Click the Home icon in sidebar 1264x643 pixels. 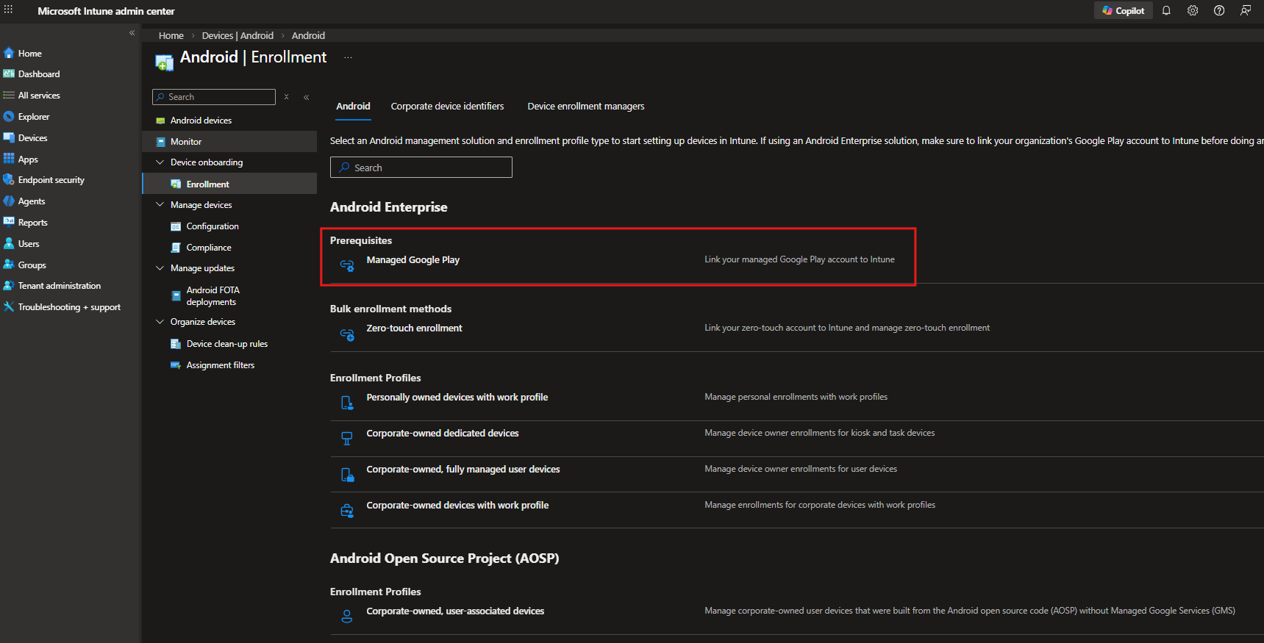pos(9,53)
